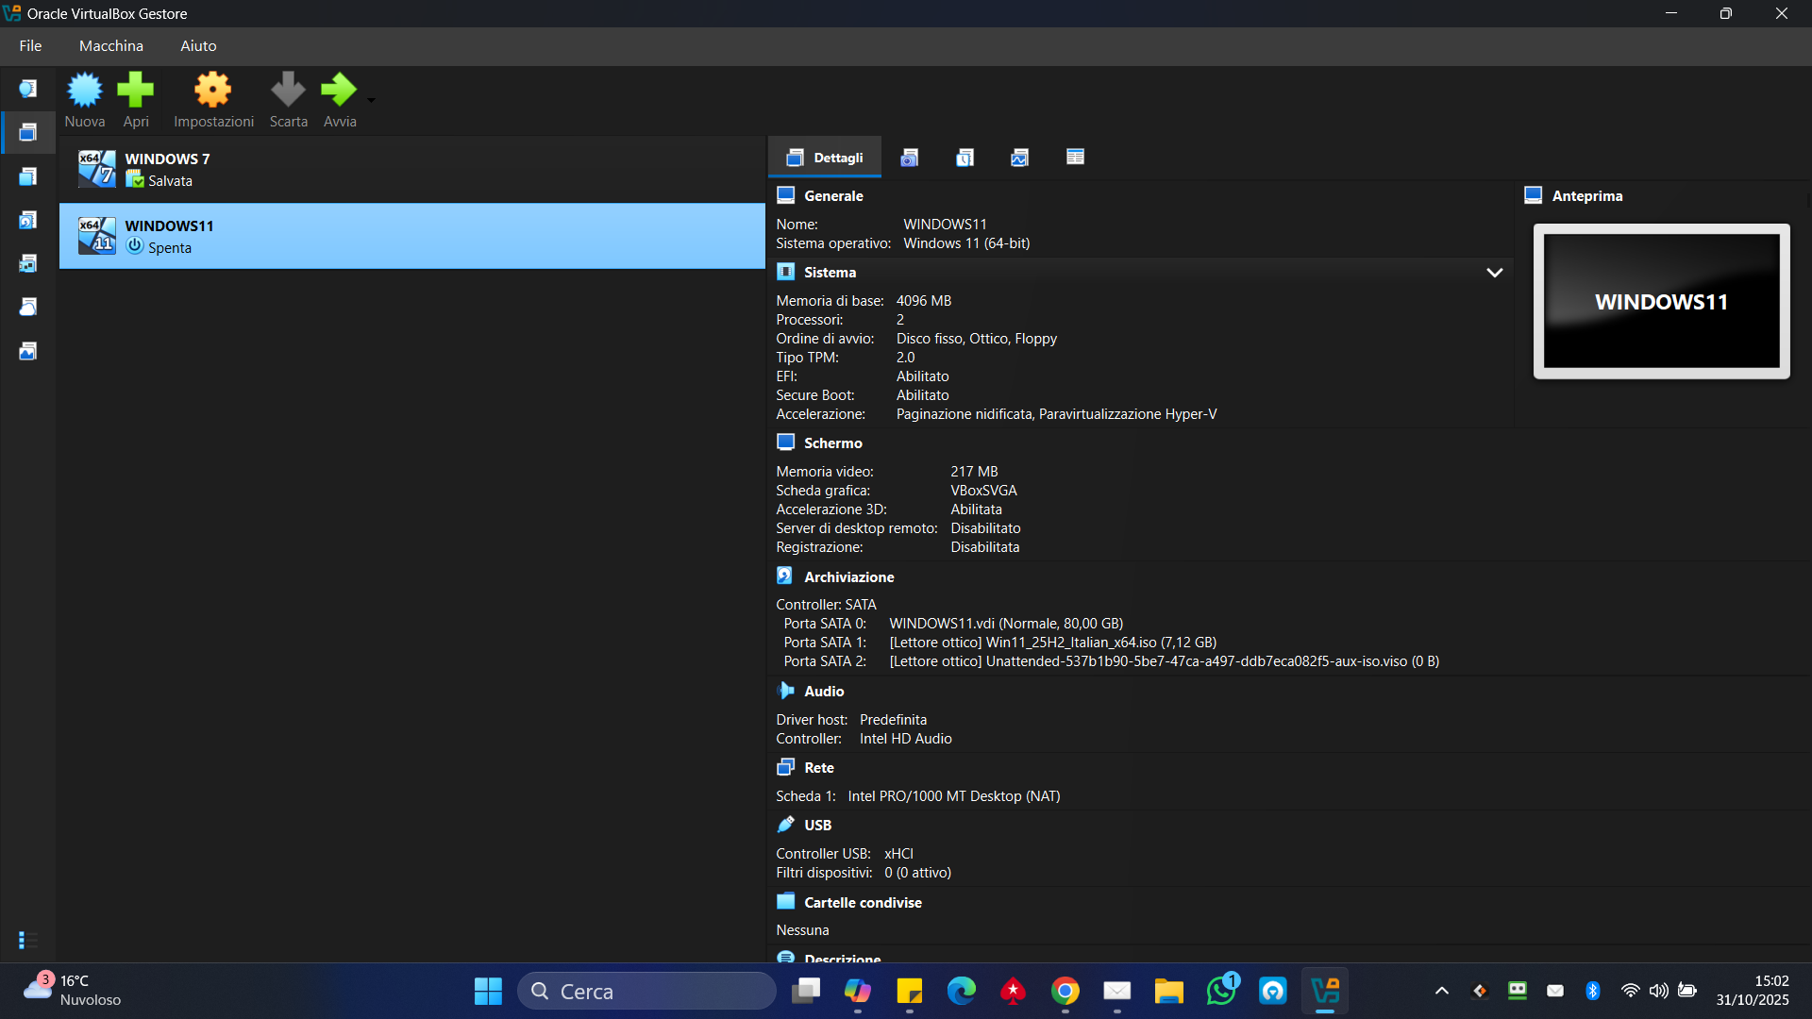Open Task View from the taskbar

(806, 991)
